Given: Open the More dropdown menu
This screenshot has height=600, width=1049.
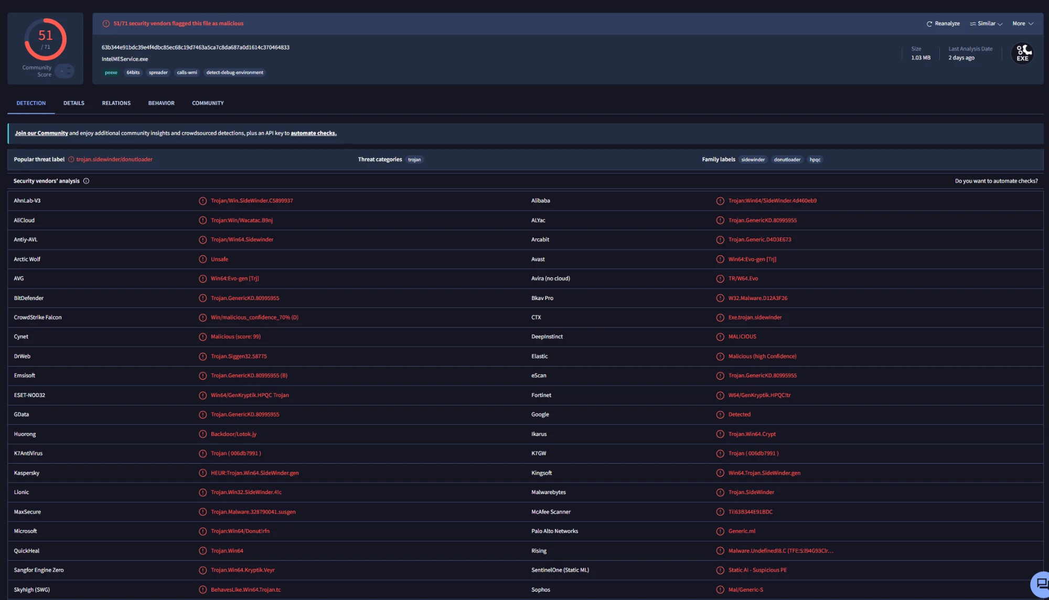Looking at the screenshot, I should coord(1023,24).
